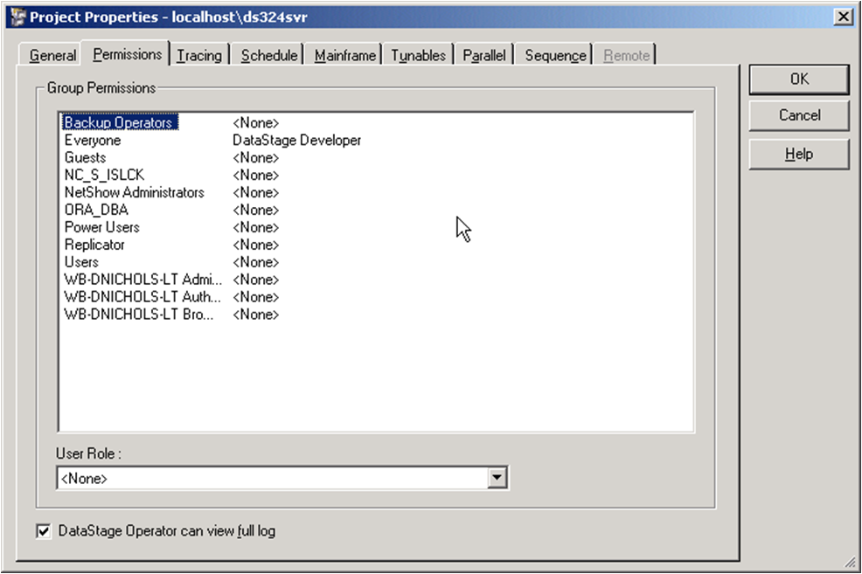Image resolution: width=862 pixels, height=574 pixels.
Task: Select the Mainframe tab
Action: (x=345, y=55)
